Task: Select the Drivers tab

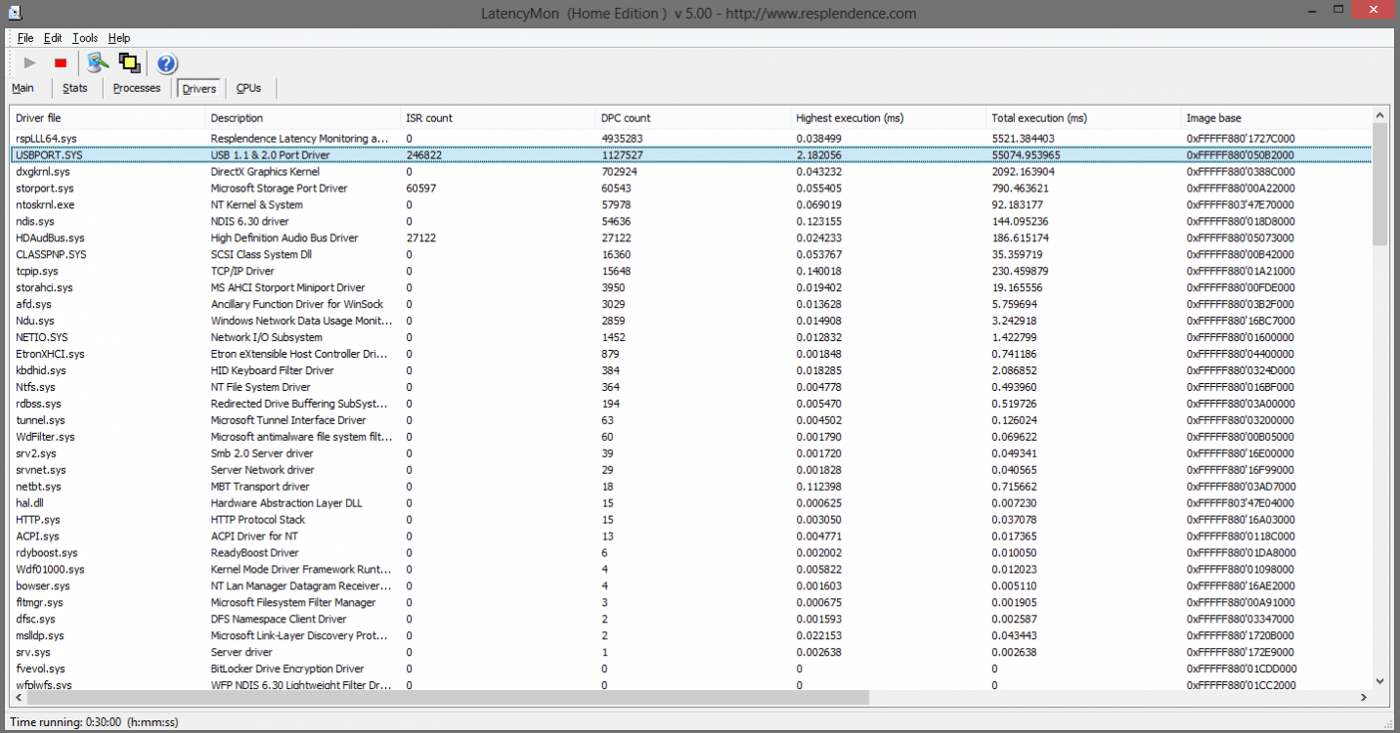Action: point(199,88)
